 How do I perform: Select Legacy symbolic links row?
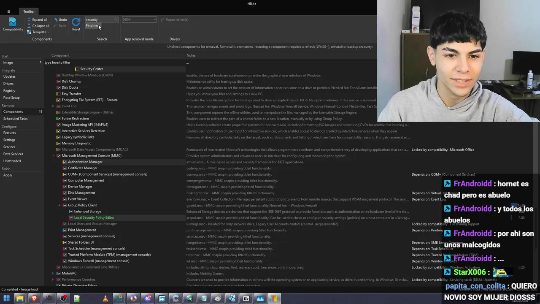point(78,137)
